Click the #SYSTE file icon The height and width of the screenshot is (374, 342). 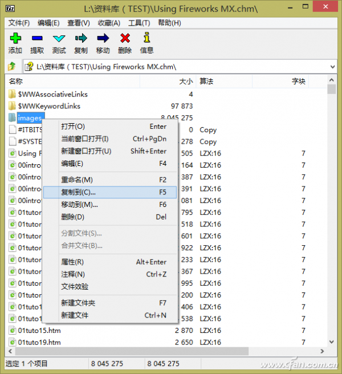coord(13,141)
